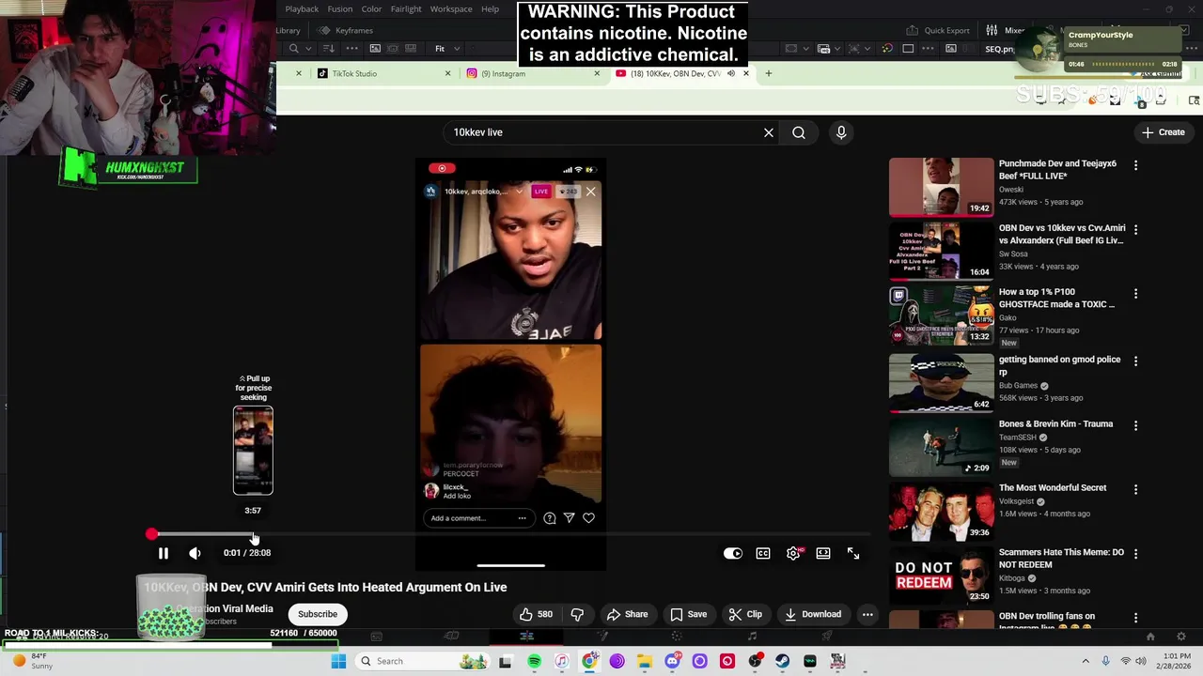Turn on closed captions in player
The image size is (1203, 676).
(x=763, y=553)
